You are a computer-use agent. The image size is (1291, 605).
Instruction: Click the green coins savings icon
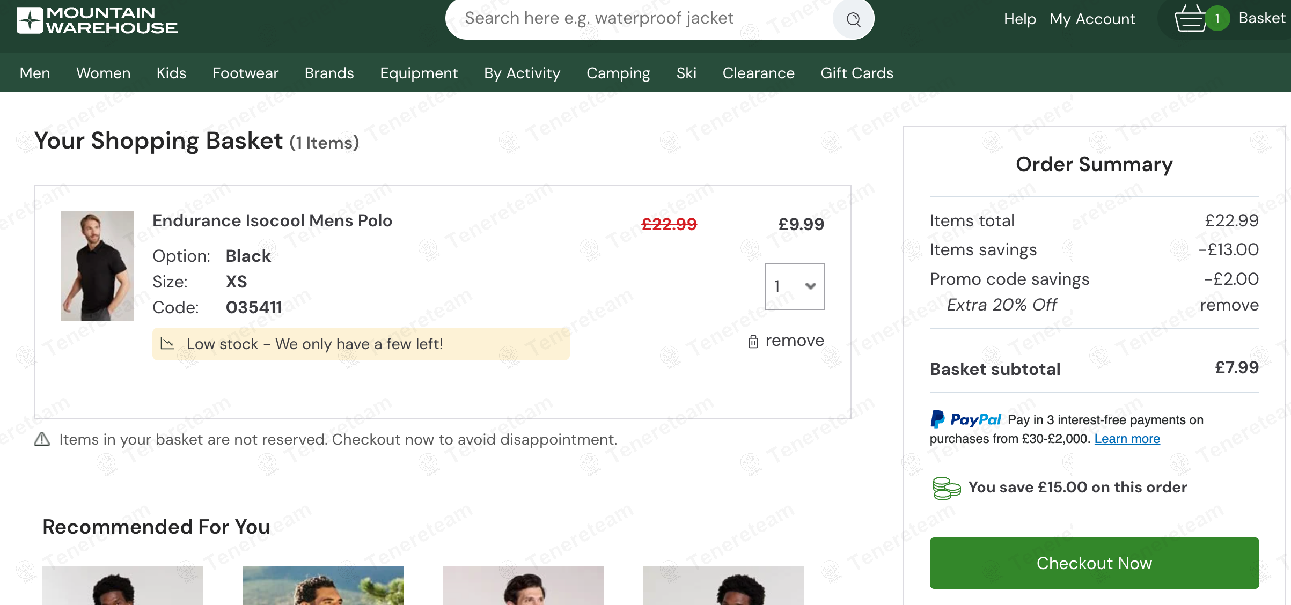click(947, 488)
